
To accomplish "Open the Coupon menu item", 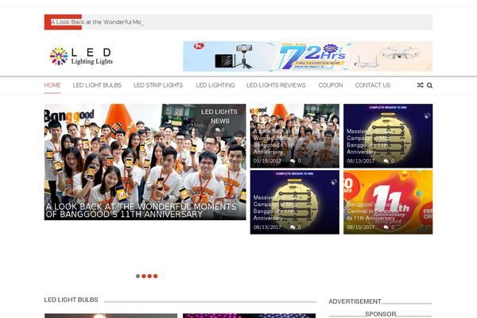I will 331,85.
